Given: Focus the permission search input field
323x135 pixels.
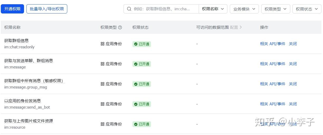Looking at the screenshot, I should (165, 9).
